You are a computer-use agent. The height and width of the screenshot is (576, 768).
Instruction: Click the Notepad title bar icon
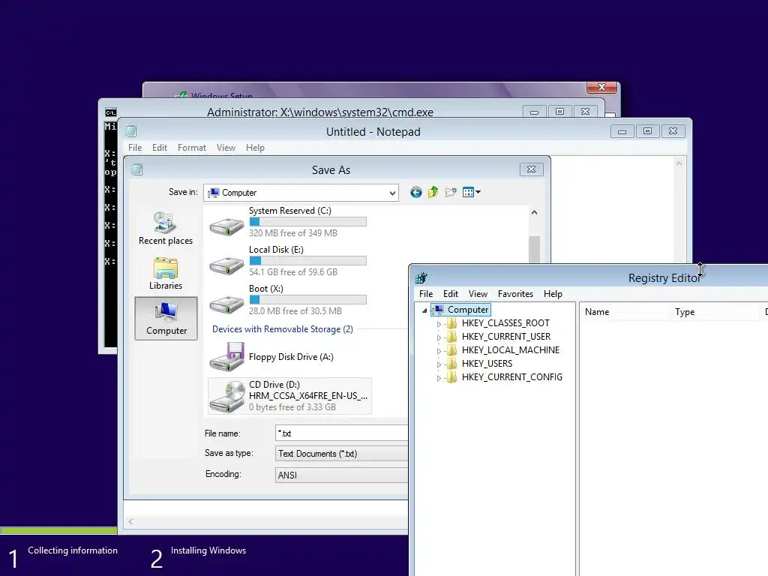[131, 131]
